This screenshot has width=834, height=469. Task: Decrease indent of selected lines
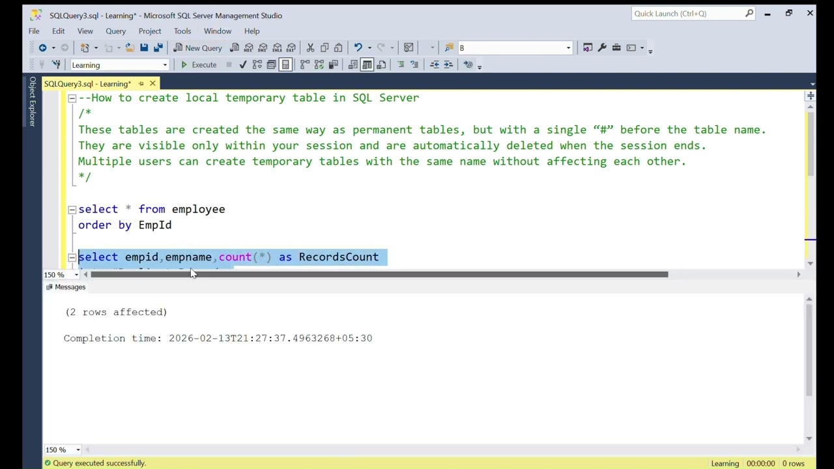435,64
